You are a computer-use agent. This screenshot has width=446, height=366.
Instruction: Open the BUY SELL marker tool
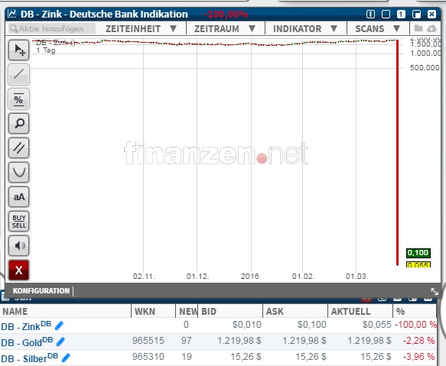[x=19, y=221]
